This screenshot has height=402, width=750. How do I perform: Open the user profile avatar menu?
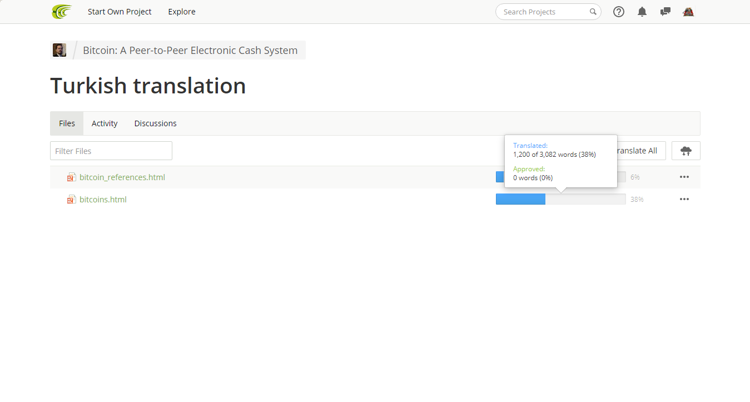(688, 12)
